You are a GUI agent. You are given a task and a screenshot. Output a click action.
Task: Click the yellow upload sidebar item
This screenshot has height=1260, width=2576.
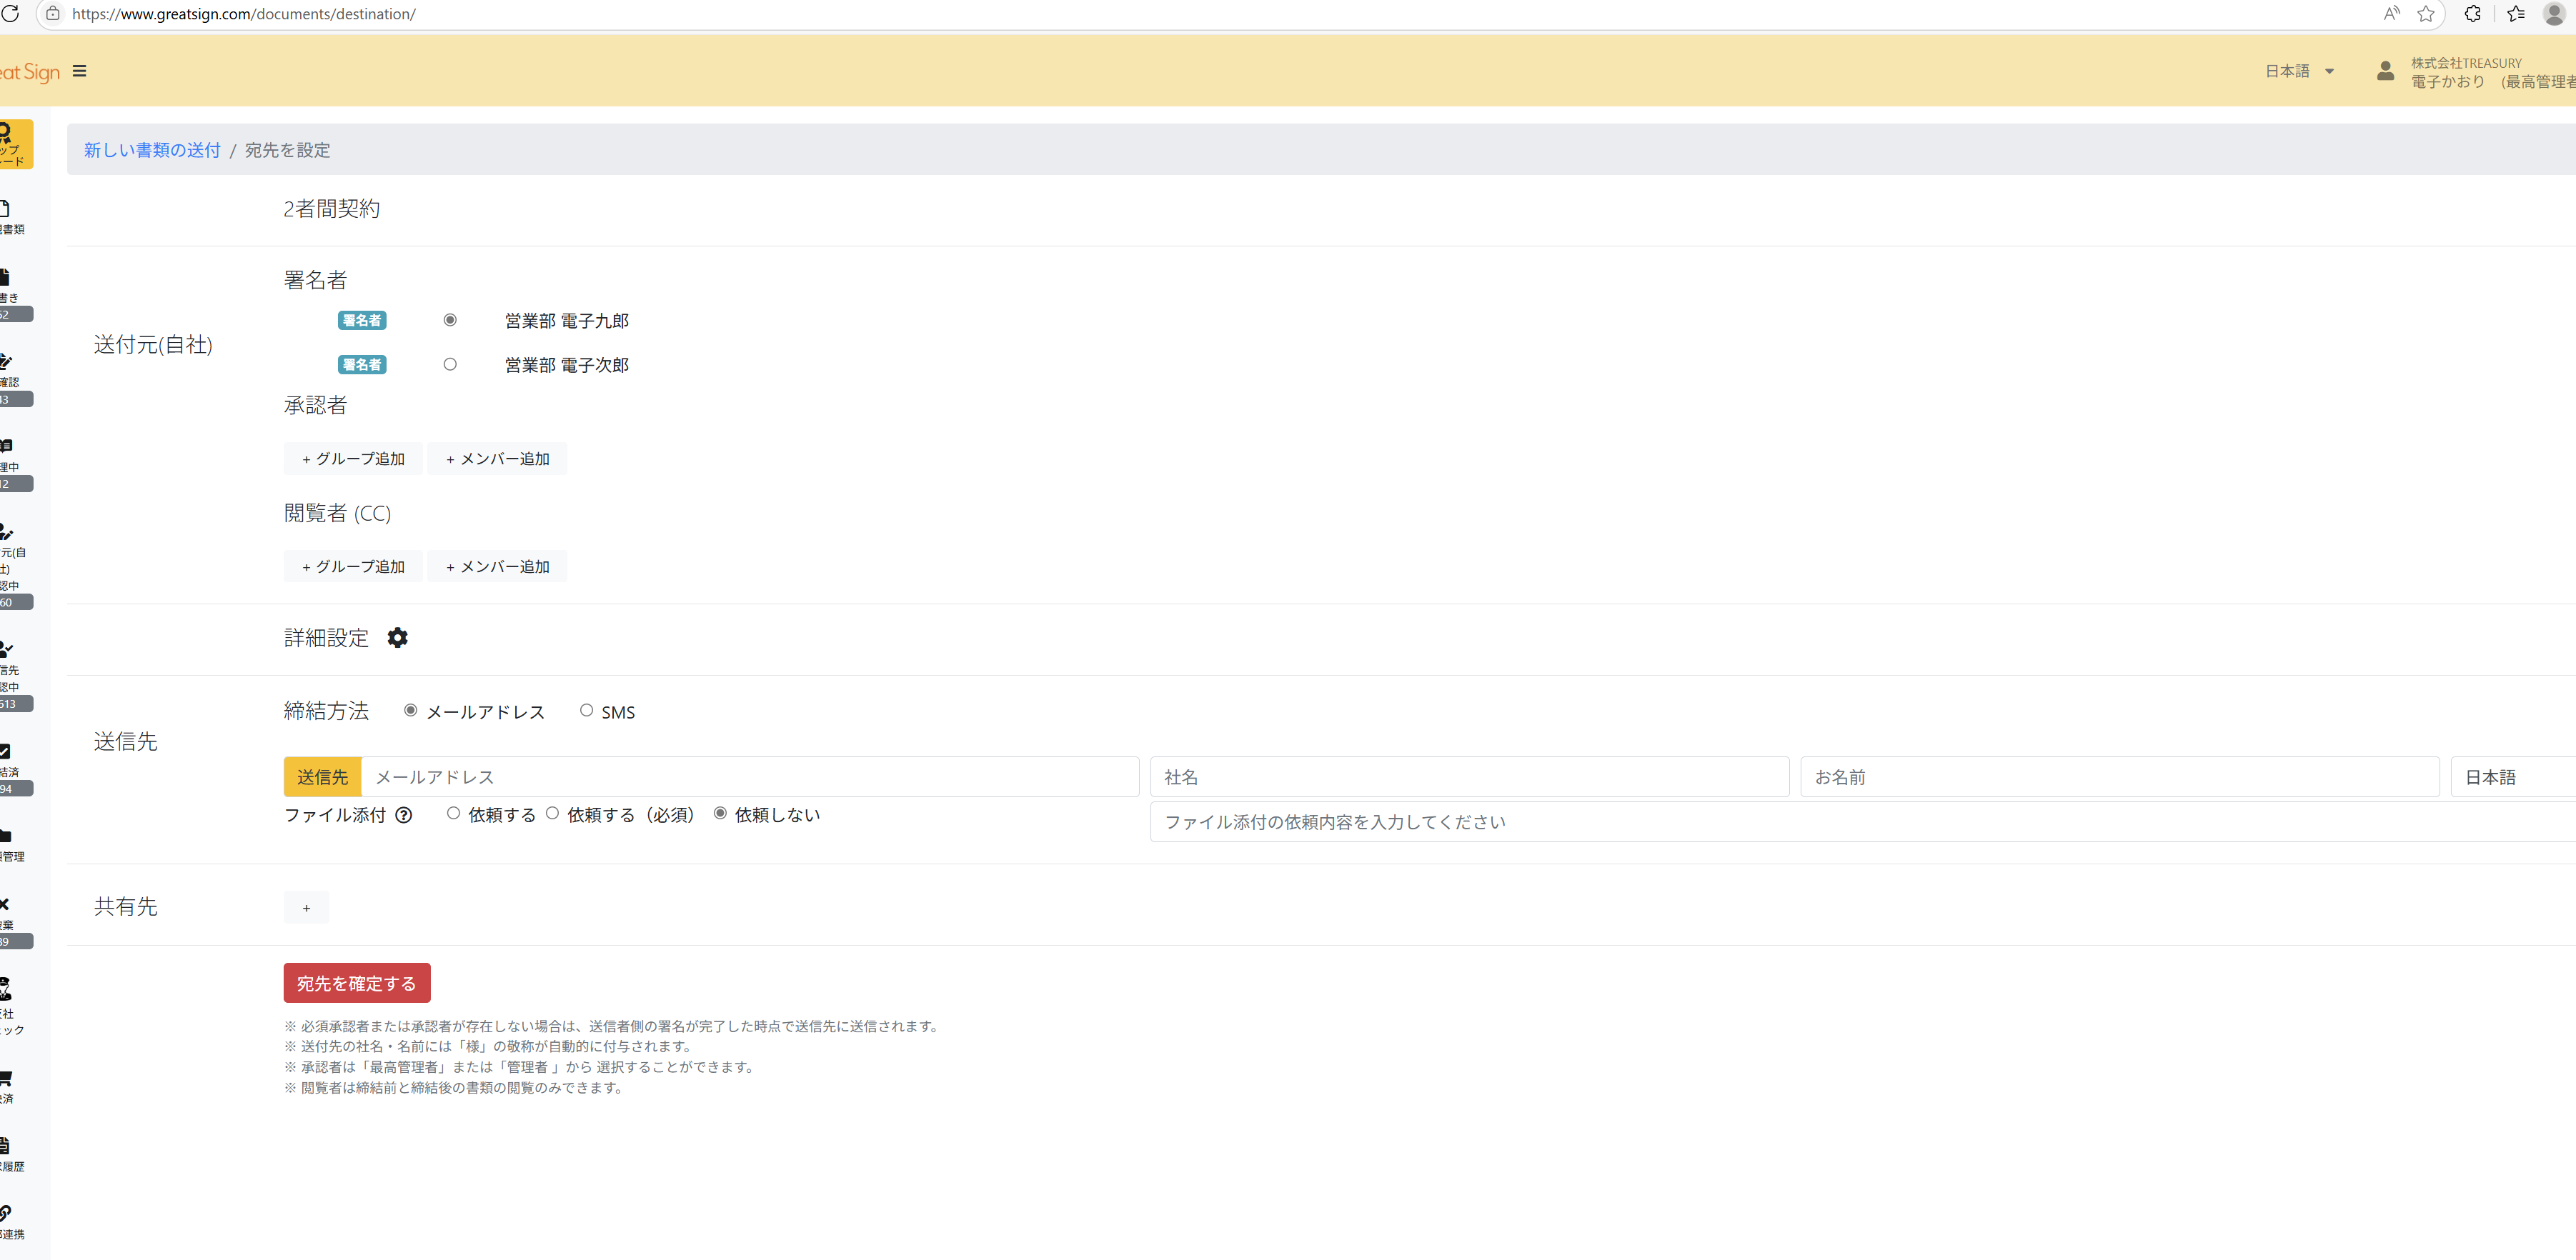(x=14, y=145)
